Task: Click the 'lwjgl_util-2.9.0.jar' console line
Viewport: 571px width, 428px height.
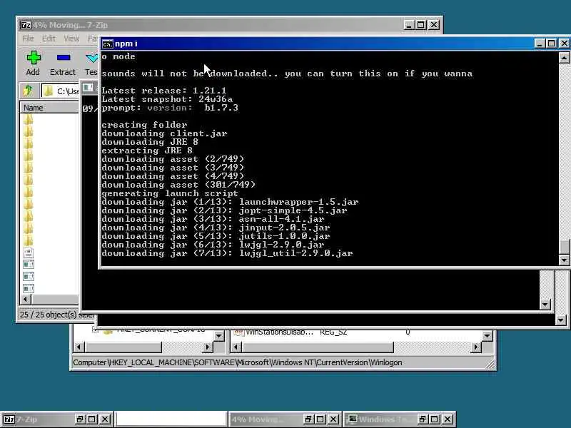Action: tap(227, 253)
